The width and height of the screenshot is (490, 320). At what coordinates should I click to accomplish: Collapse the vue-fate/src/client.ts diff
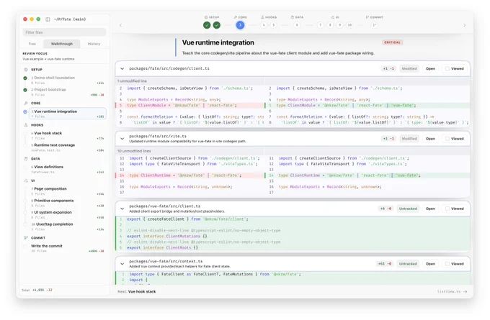pos(122,209)
